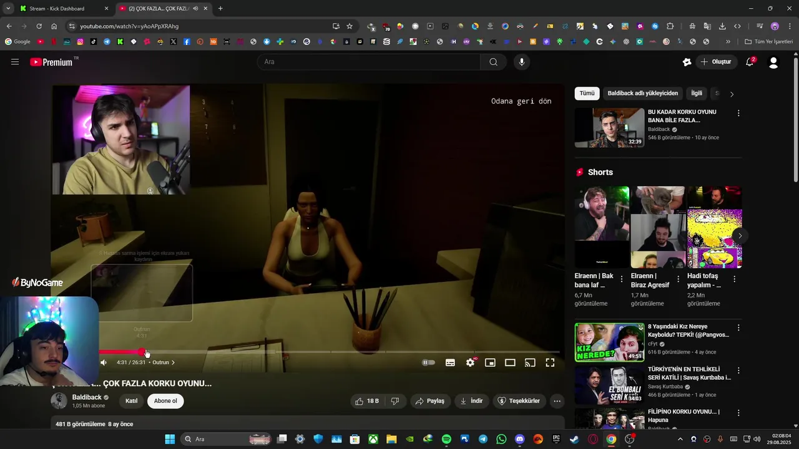This screenshot has width=799, height=449.
Task: Open the YouTube hamburger guide menu
Action: (x=15, y=62)
